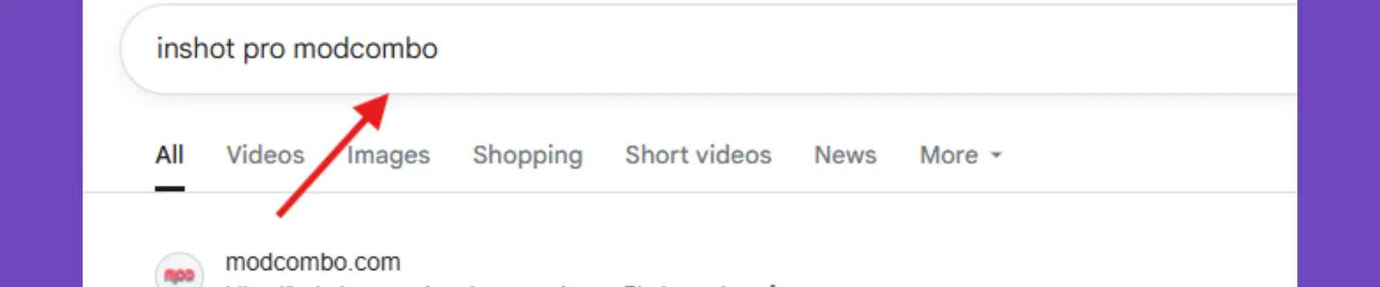Screen dimensions: 1380x287
Task: Open the modcombo.com search result
Action: (313, 262)
